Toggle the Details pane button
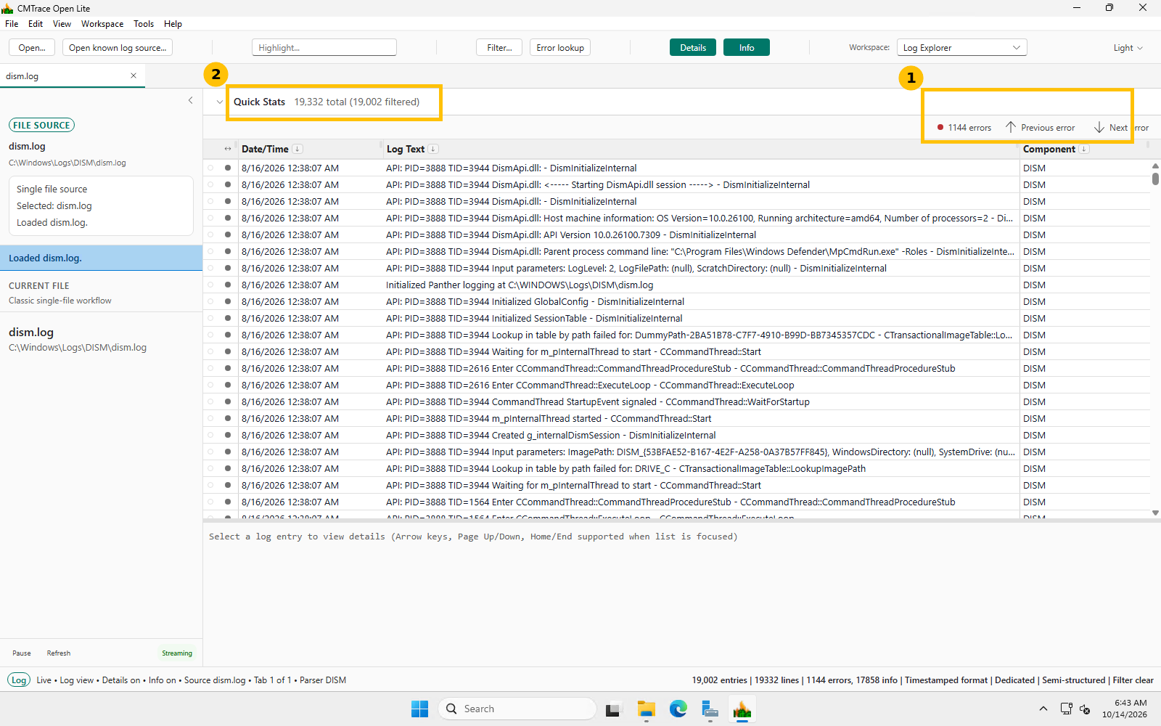 tap(693, 48)
